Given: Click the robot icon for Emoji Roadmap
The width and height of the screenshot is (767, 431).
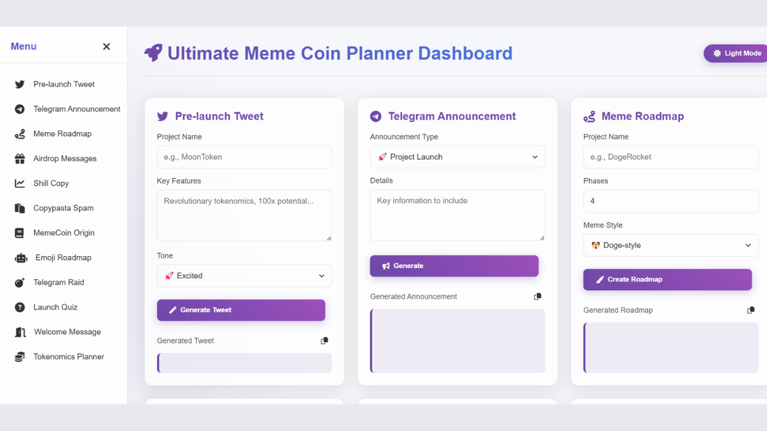Looking at the screenshot, I should coord(21,258).
